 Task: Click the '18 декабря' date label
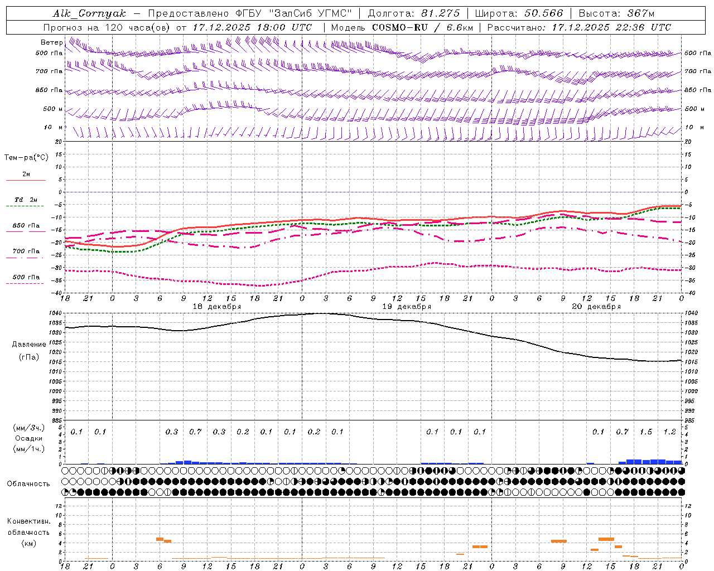(216, 307)
